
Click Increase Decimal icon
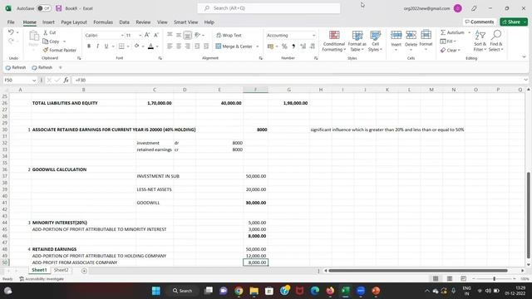tap(303, 47)
